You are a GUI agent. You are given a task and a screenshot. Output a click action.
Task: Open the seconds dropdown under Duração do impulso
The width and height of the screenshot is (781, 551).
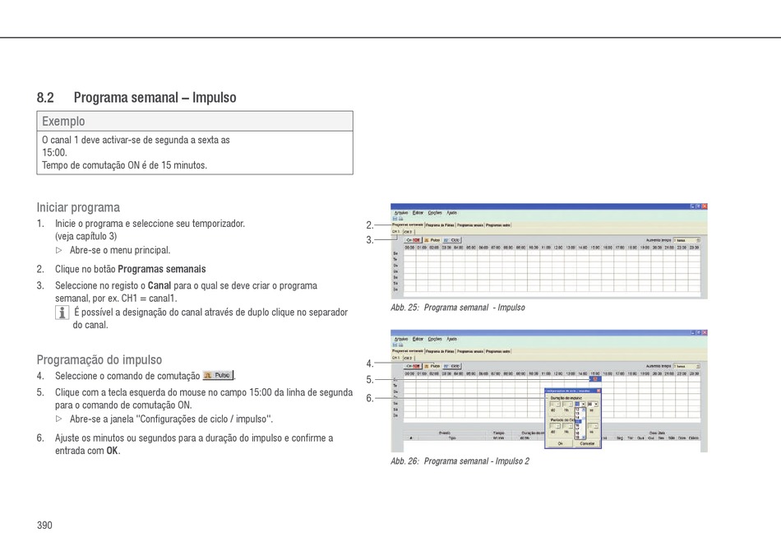pos(593,404)
